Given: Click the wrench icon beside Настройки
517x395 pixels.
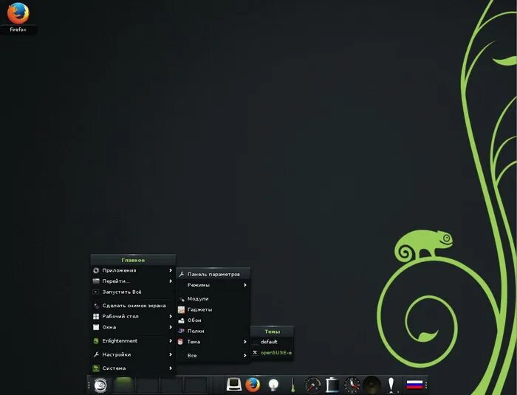Looking at the screenshot, I should tap(96, 355).
